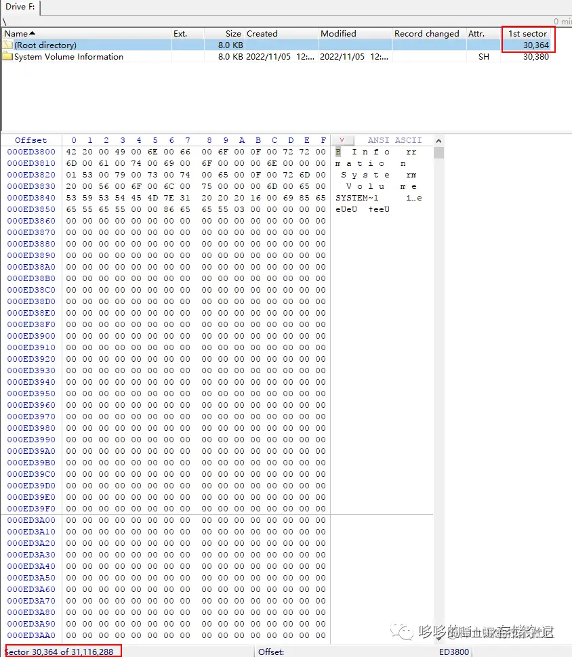Click the Offset: status bar label
This screenshot has height=657, width=572.
tap(271, 652)
